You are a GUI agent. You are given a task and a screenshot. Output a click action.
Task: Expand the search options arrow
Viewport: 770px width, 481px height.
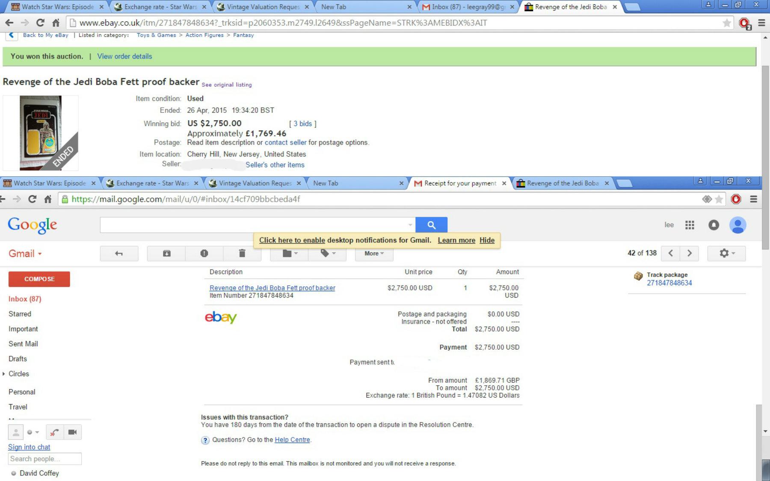410,225
